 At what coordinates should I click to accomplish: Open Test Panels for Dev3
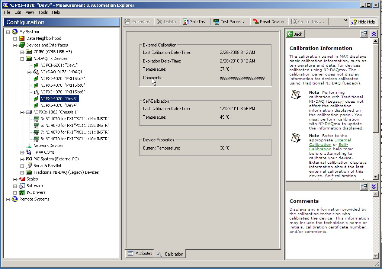click(230, 22)
